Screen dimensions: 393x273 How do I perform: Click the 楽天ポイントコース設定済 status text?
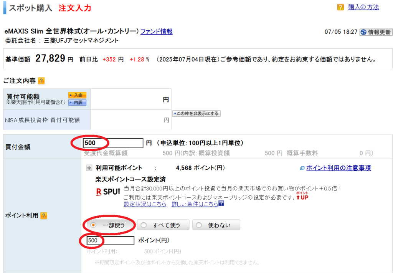click(130, 179)
